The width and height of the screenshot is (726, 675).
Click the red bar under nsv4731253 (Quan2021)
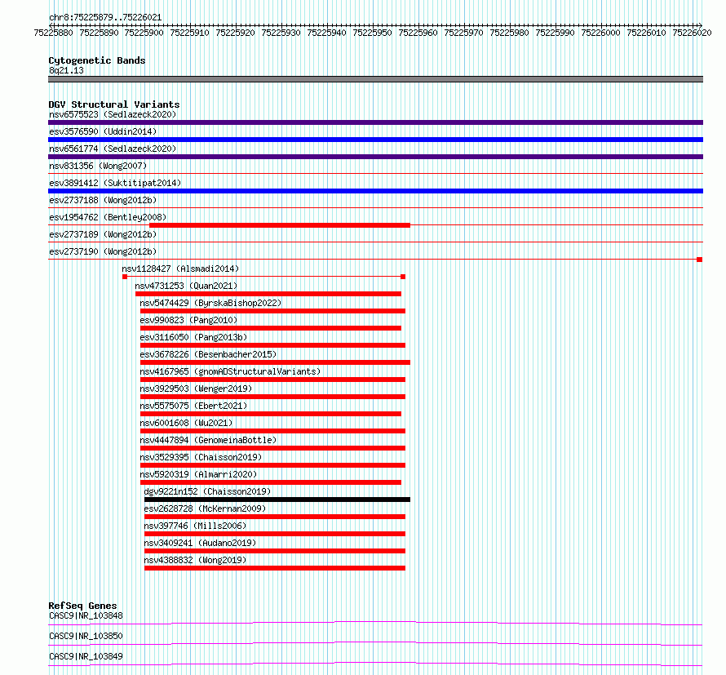(x=268, y=294)
